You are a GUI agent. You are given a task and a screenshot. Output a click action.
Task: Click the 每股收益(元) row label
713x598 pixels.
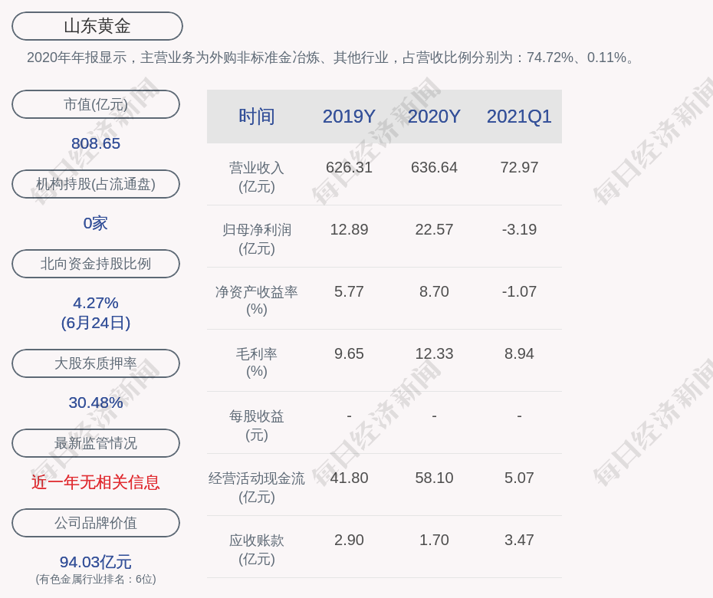tap(257, 426)
